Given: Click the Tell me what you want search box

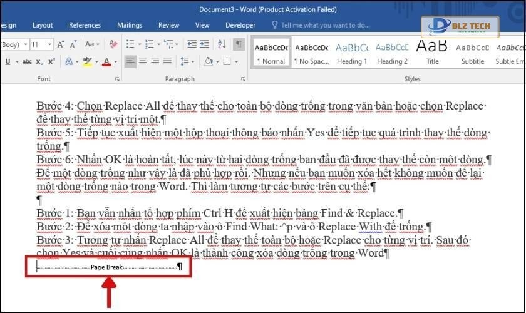Looking at the screenshot, I should pyautogui.click(x=325, y=25).
